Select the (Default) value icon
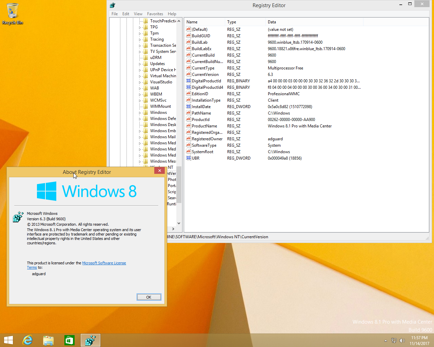 189,29
